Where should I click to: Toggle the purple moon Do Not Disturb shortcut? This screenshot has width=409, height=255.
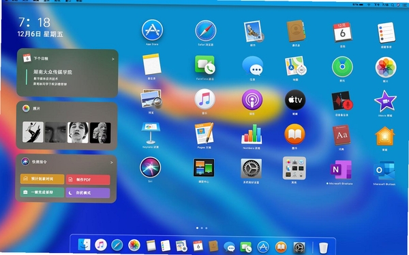pos(88,193)
